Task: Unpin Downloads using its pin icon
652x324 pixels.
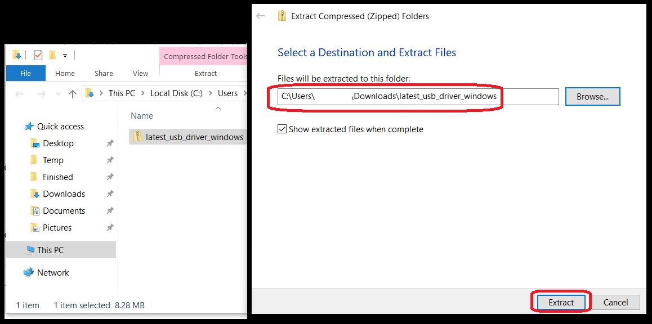Action: click(110, 194)
